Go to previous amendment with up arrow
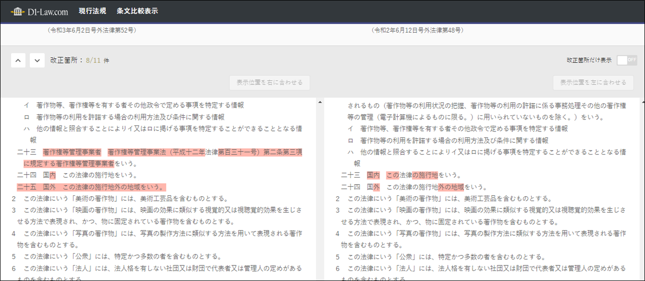The height and width of the screenshot is (281, 645). coord(18,61)
